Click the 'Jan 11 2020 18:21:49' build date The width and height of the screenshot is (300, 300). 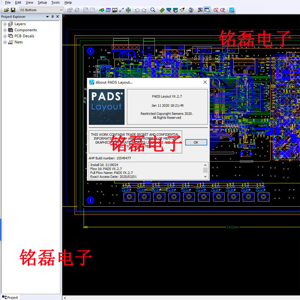pyautogui.click(x=167, y=105)
